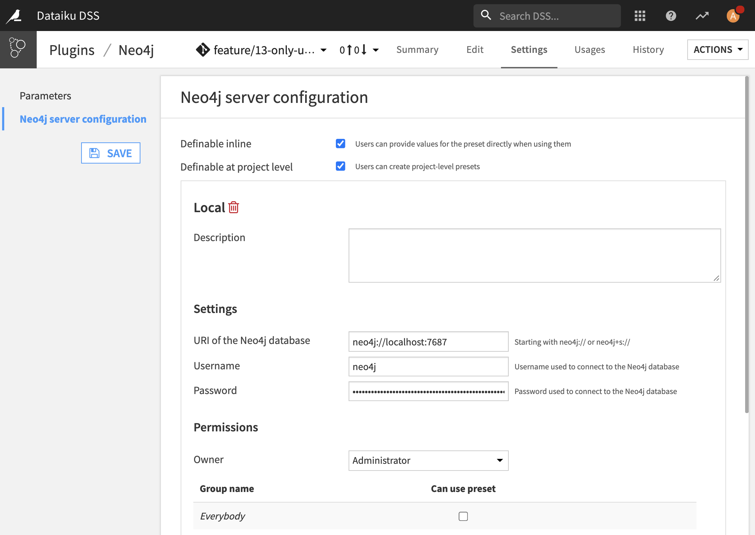
Task: Open the History tab
Action: tap(648, 50)
